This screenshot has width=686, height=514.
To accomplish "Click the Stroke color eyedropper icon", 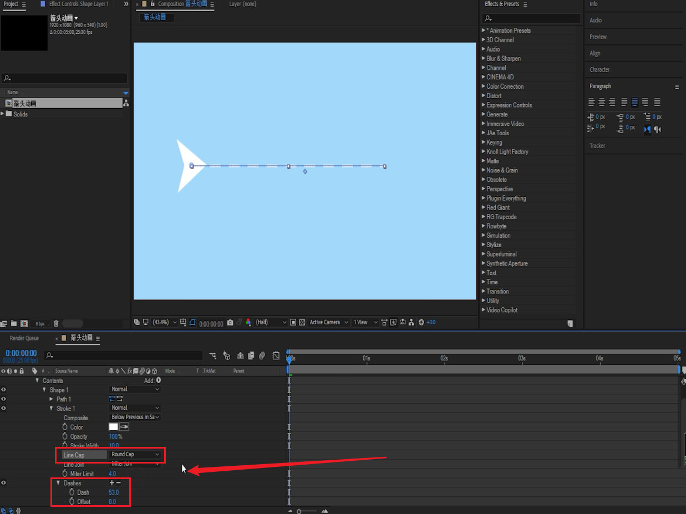I will point(124,427).
